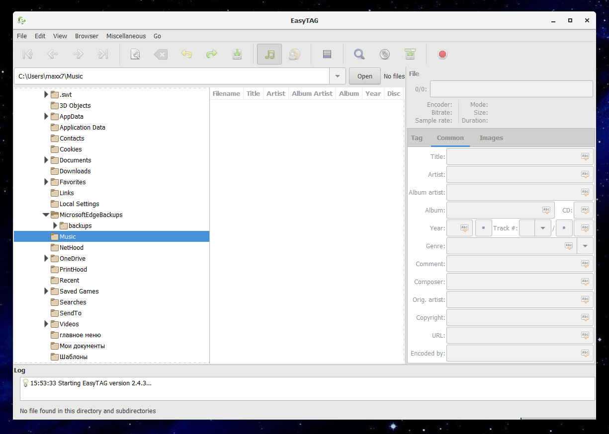Click the red Stop button icon
The height and width of the screenshot is (434, 609).
(x=442, y=54)
